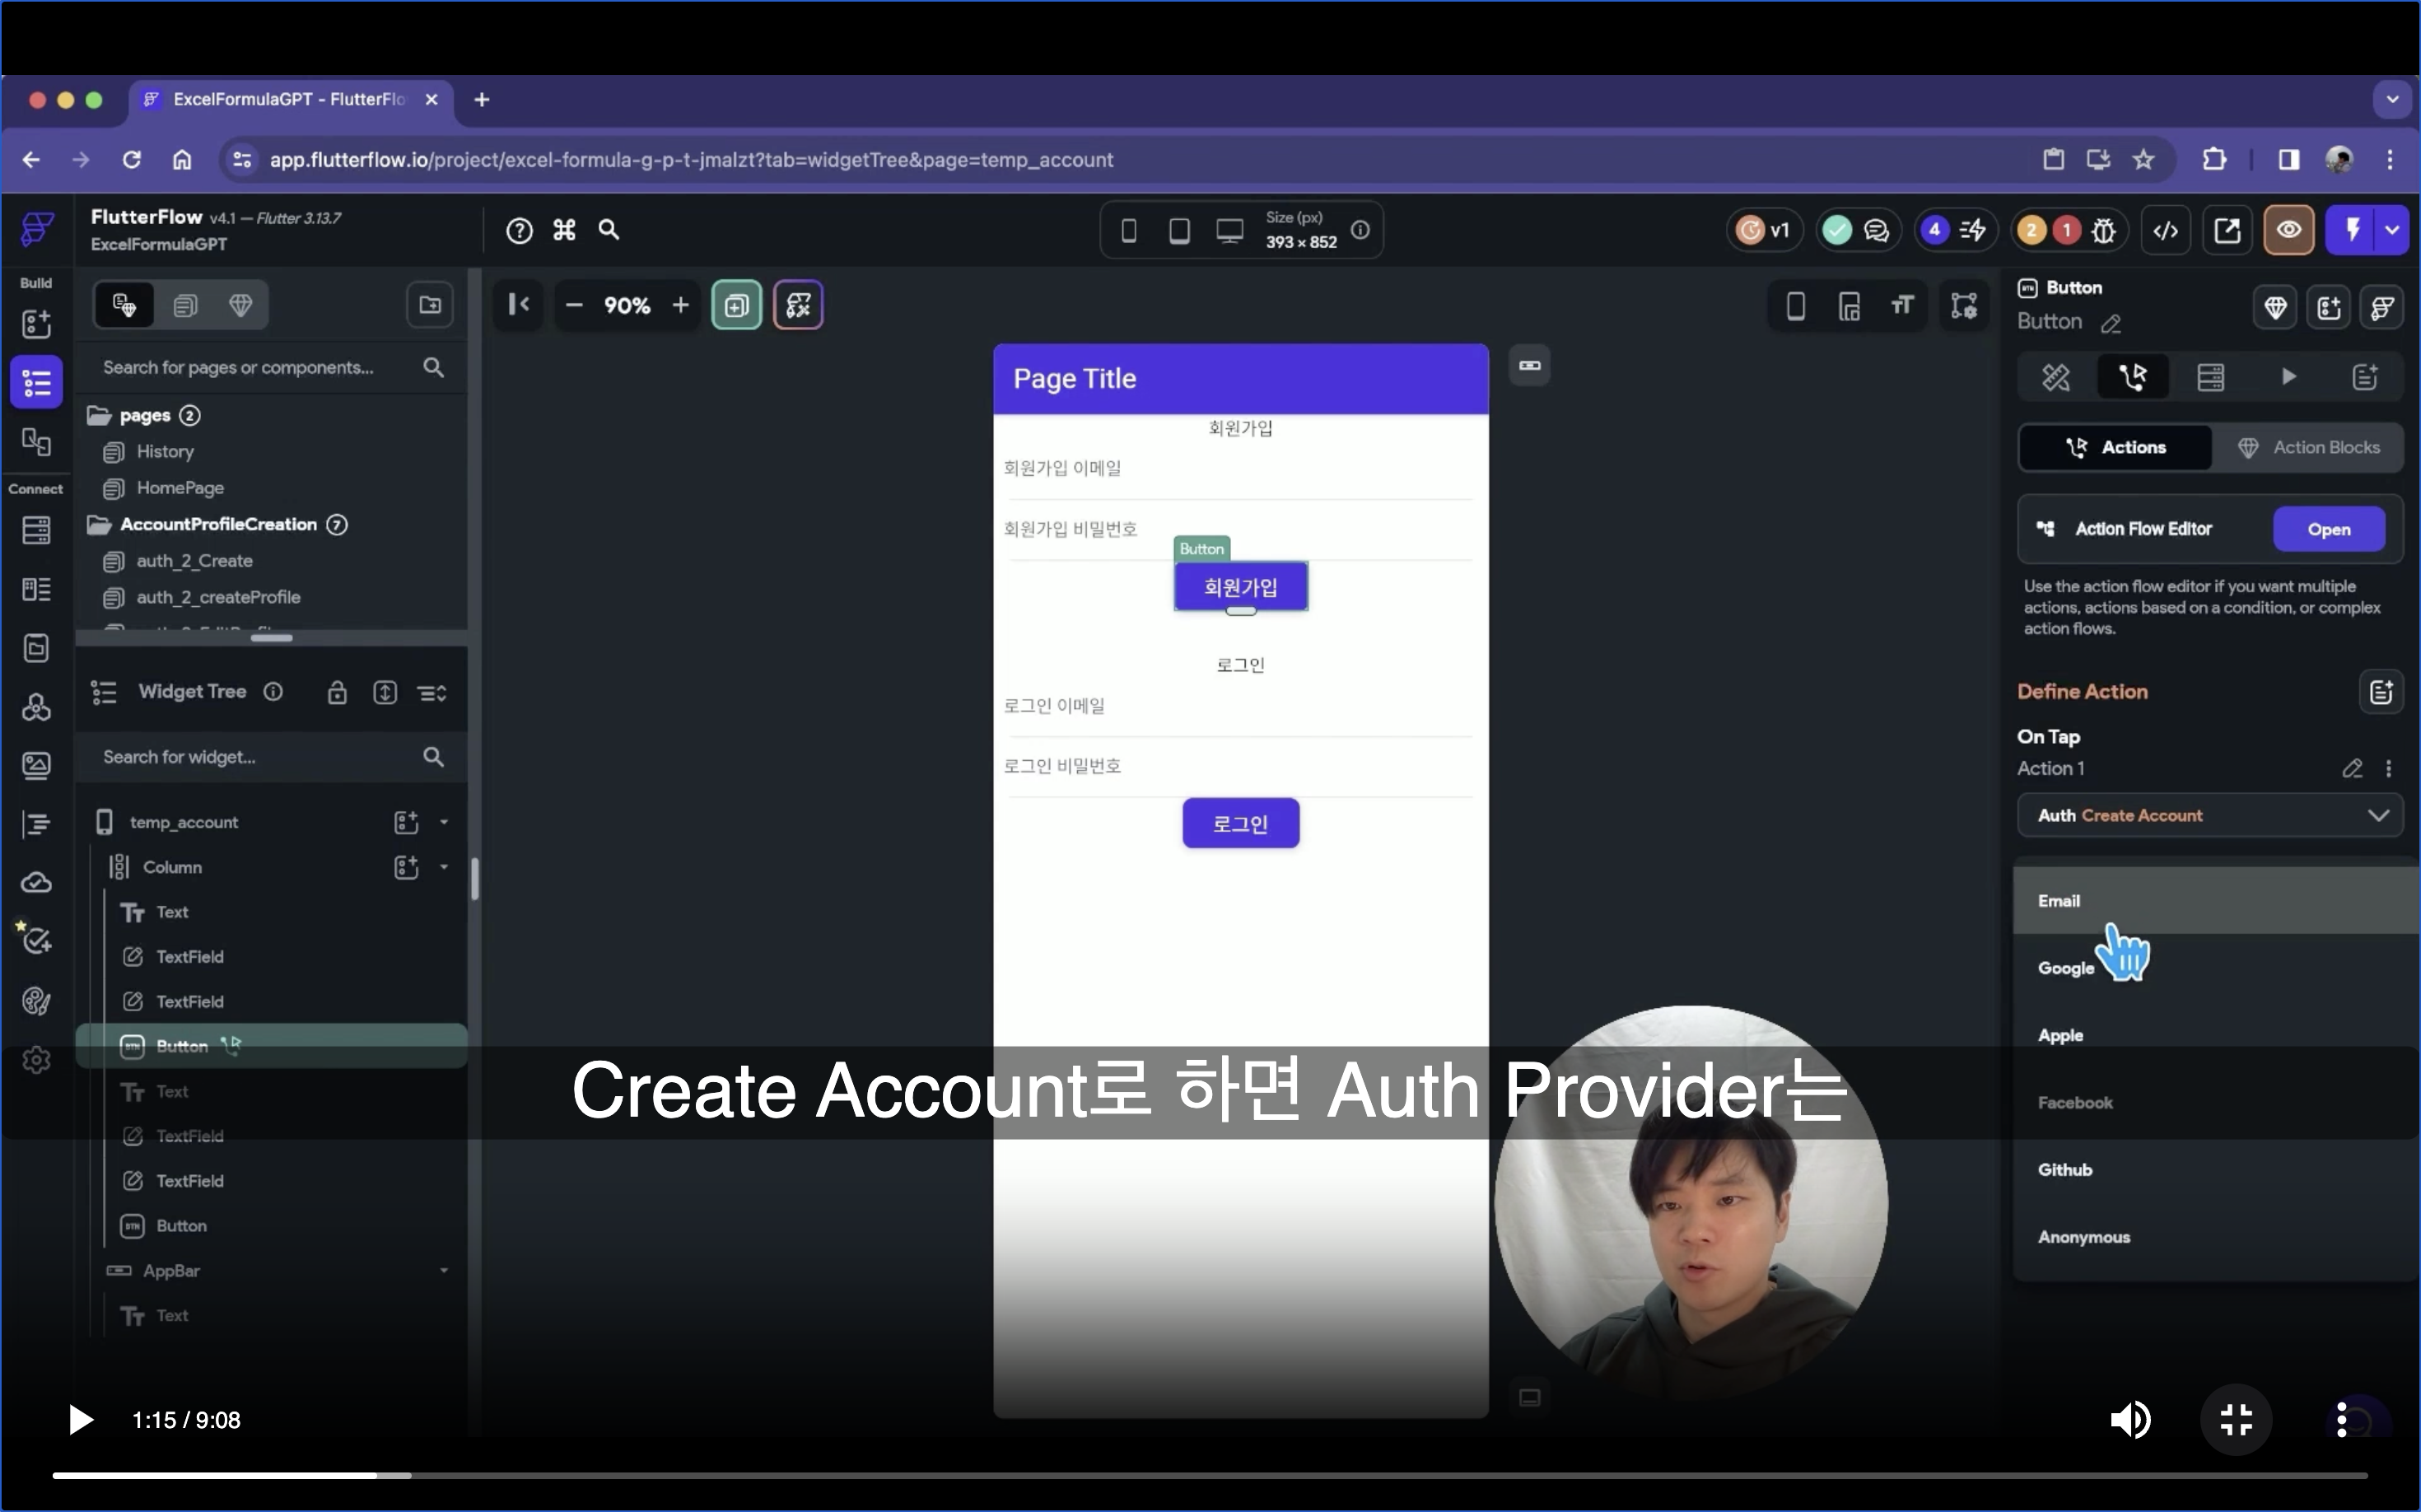Screen dimensions: 2421x1512
Task: Expand the AppBar row arrow
Action: pyautogui.click(x=444, y=1271)
